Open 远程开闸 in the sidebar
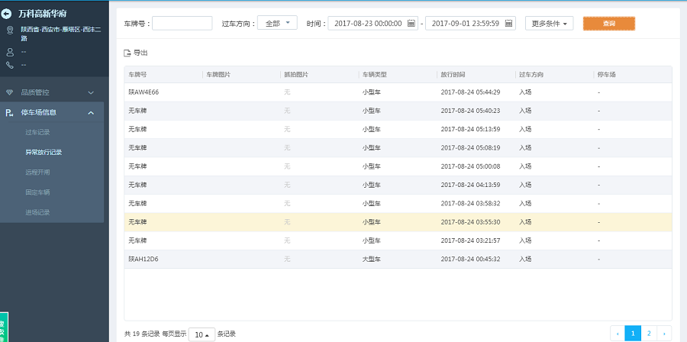Image resolution: width=687 pixels, height=342 pixels. (x=37, y=172)
